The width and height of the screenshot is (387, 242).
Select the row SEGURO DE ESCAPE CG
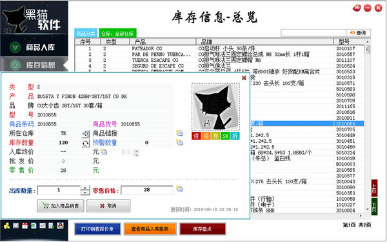220,66
